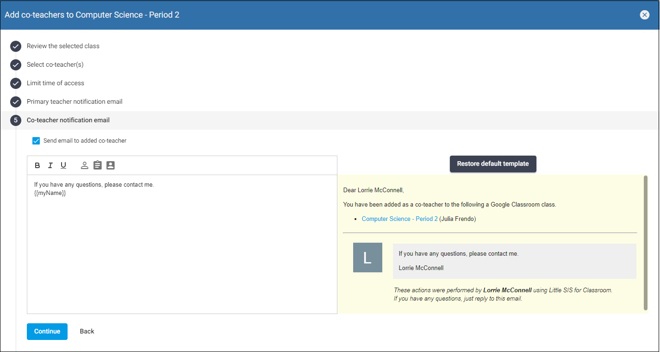Toggle italic formatting in email editor
This screenshot has width=660, height=352.
[x=50, y=165]
